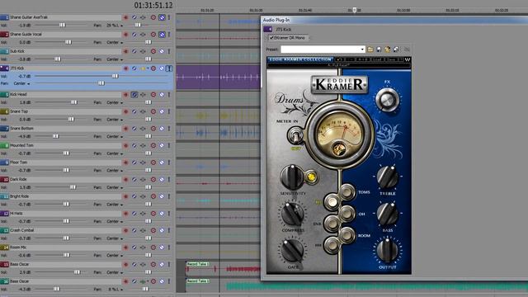528x297 pixels.
Task: Expand Track FX arrow on JTS Kick track
Action: point(148,68)
